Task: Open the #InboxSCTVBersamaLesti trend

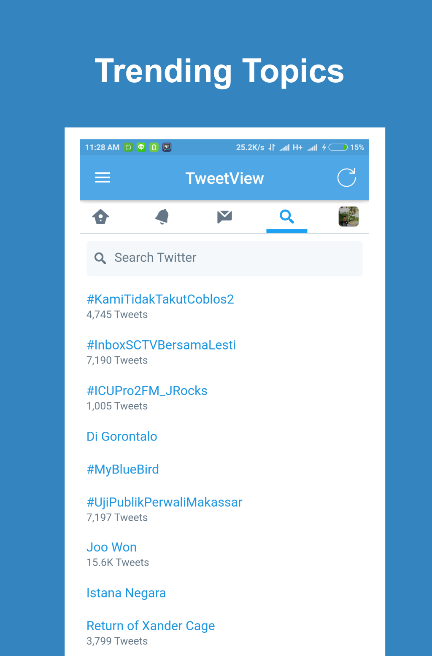Action: click(161, 345)
